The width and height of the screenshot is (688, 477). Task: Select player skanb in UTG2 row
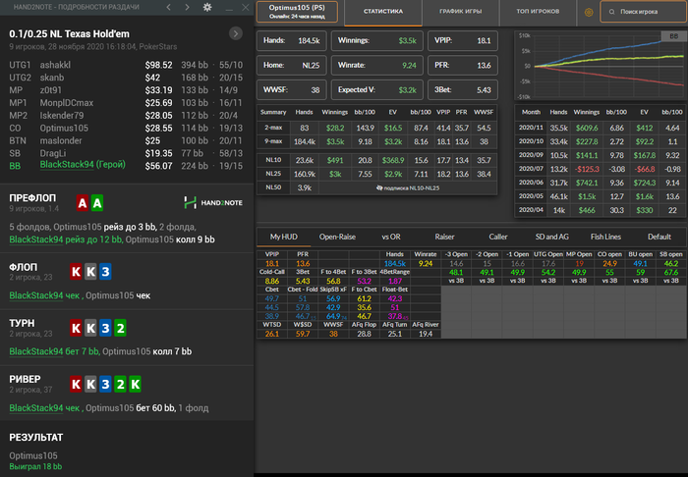52,78
